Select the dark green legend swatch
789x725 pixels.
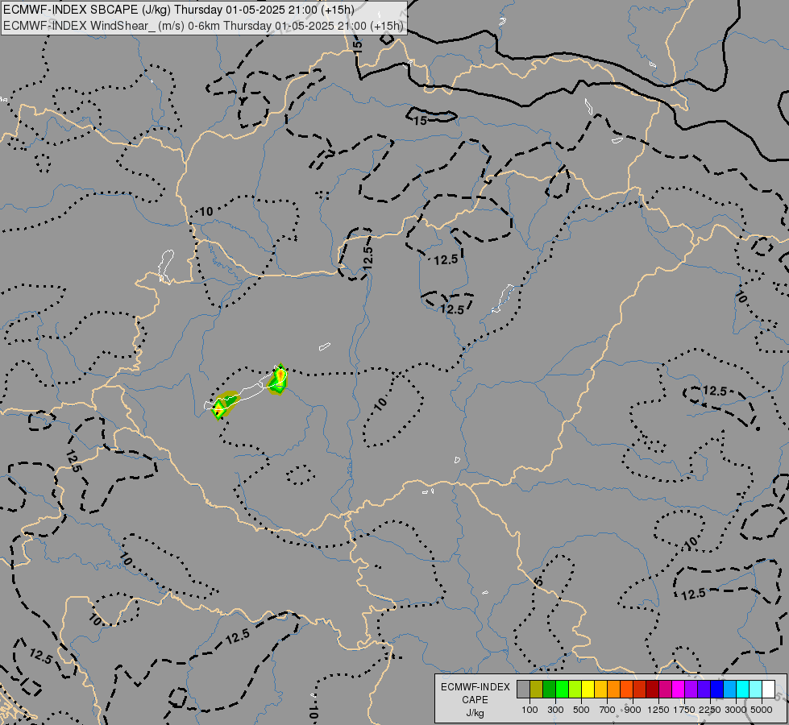pos(549,690)
